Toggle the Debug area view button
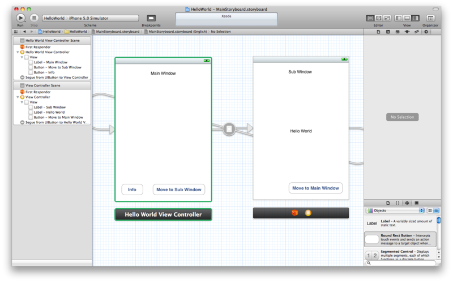This screenshot has width=453, height=284. pyautogui.click(x=407, y=18)
